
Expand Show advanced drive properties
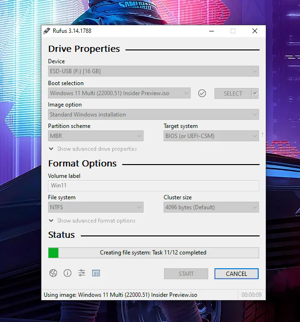(x=93, y=149)
